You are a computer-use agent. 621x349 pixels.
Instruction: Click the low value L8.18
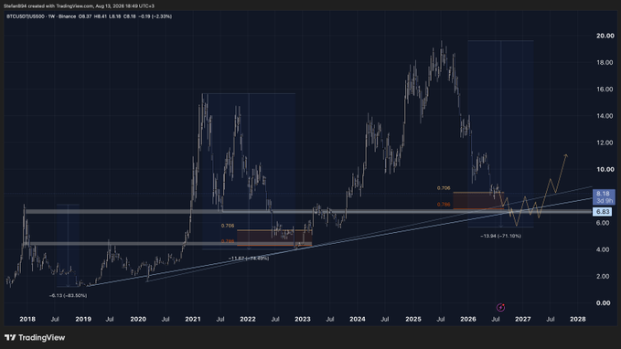[115, 16]
